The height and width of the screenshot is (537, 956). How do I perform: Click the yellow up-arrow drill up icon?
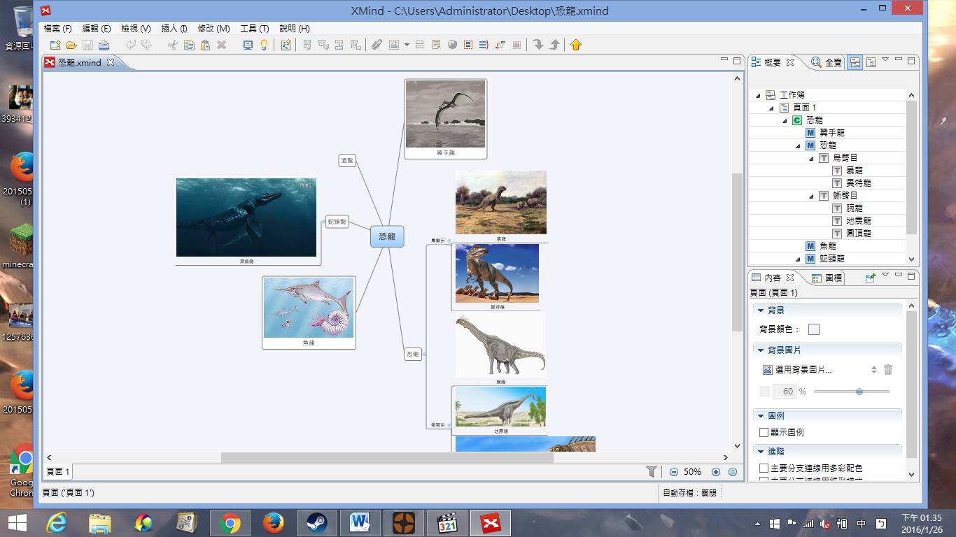[x=575, y=45]
